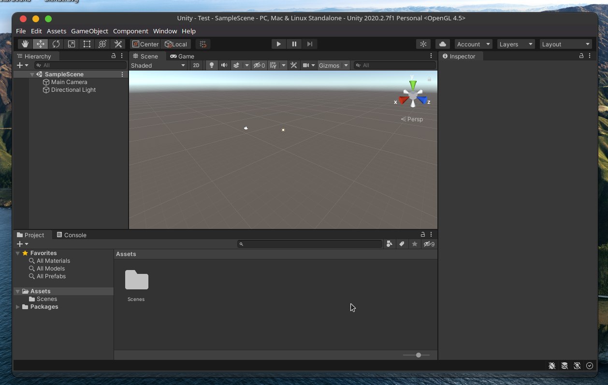Screen dimensions: 608x385
Task: Click the Step frame button
Action: click(x=309, y=44)
